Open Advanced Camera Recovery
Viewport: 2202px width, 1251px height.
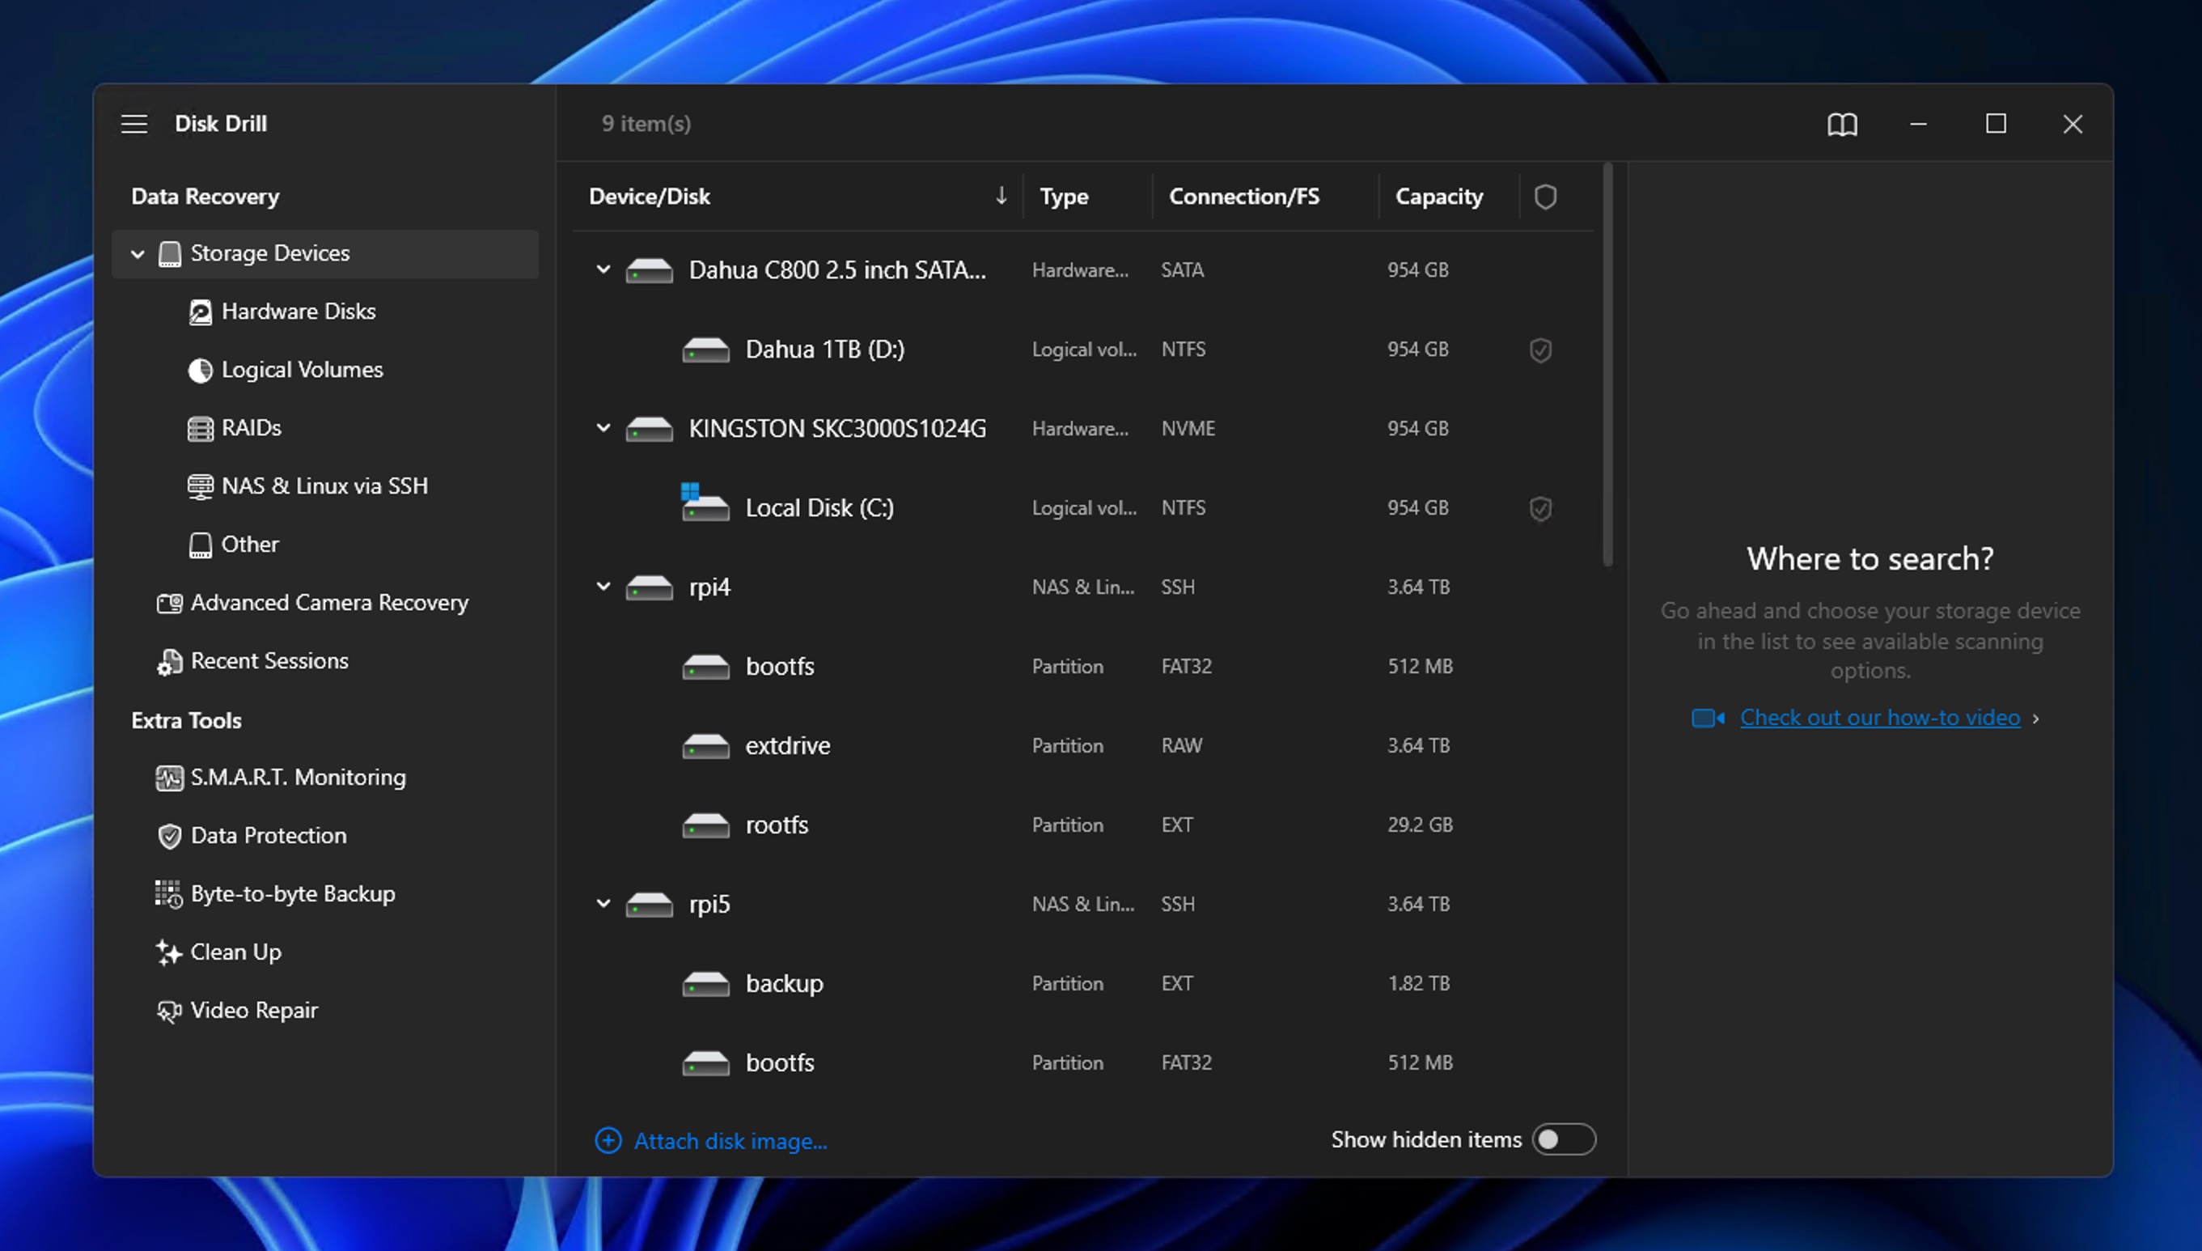coord(328,603)
